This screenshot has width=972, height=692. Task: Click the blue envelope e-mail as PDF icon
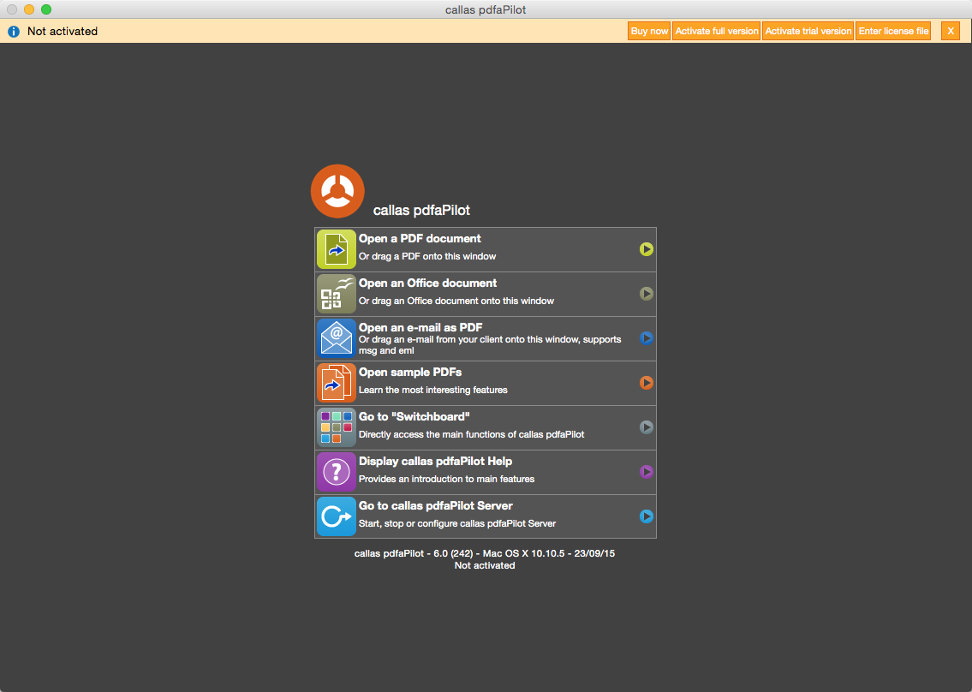tap(337, 338)
